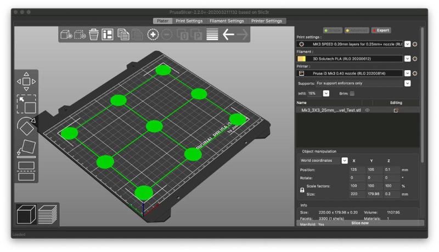Click the Position X field showing 125
The width and height of the screenshot is (439, 252).
click(357, 170)
